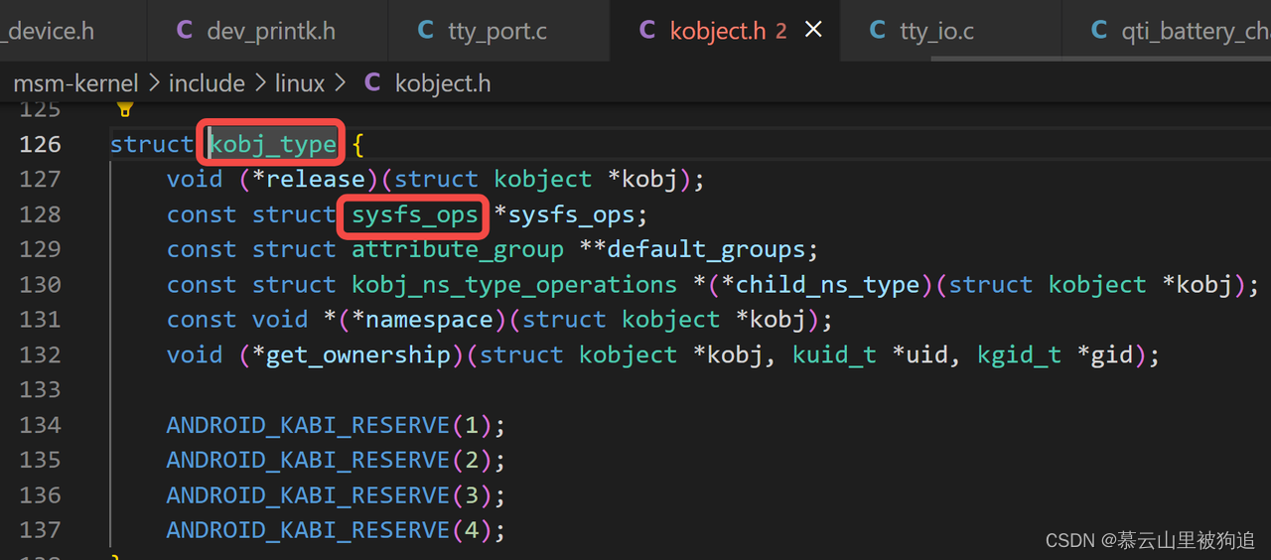Click the C file icon on tty_port.c tab
This screenshot has width=1271, height=560.
[x=426, y=31]
